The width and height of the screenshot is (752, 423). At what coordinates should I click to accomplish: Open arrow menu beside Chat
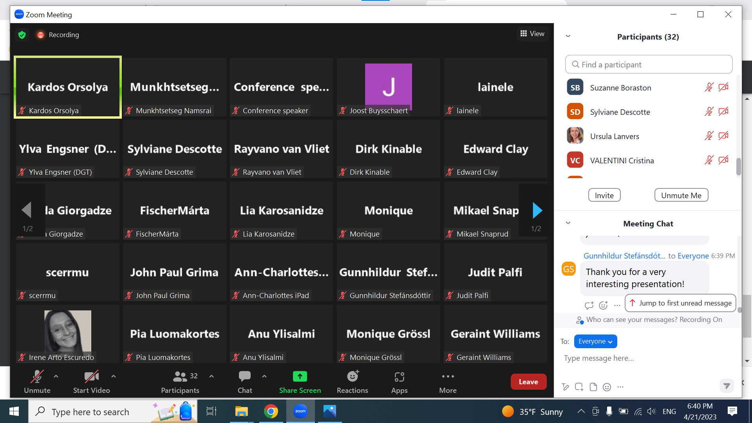click(264, 376)
